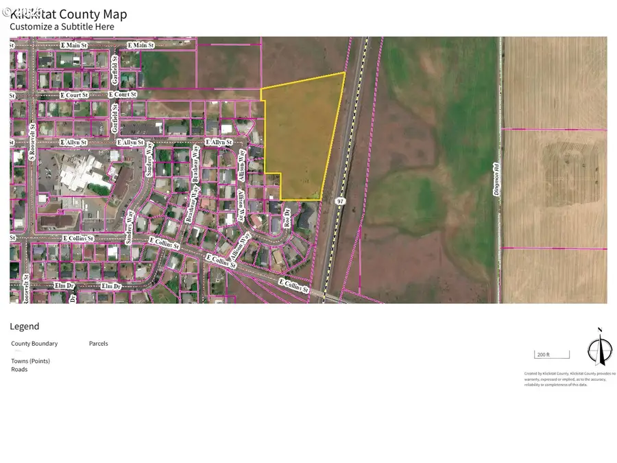Toggle visibility of the Roads layer

click(19, 369)
